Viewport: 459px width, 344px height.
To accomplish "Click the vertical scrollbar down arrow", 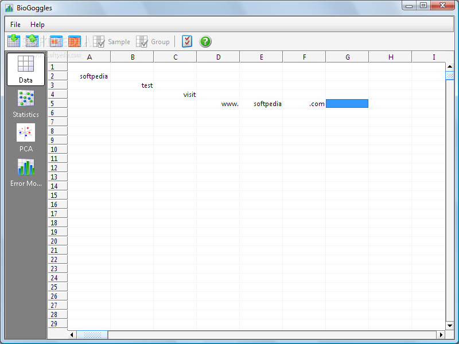I will (450, 326).
